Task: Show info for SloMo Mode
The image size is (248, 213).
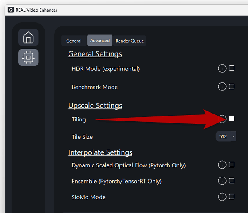Action: click(222, 197)
